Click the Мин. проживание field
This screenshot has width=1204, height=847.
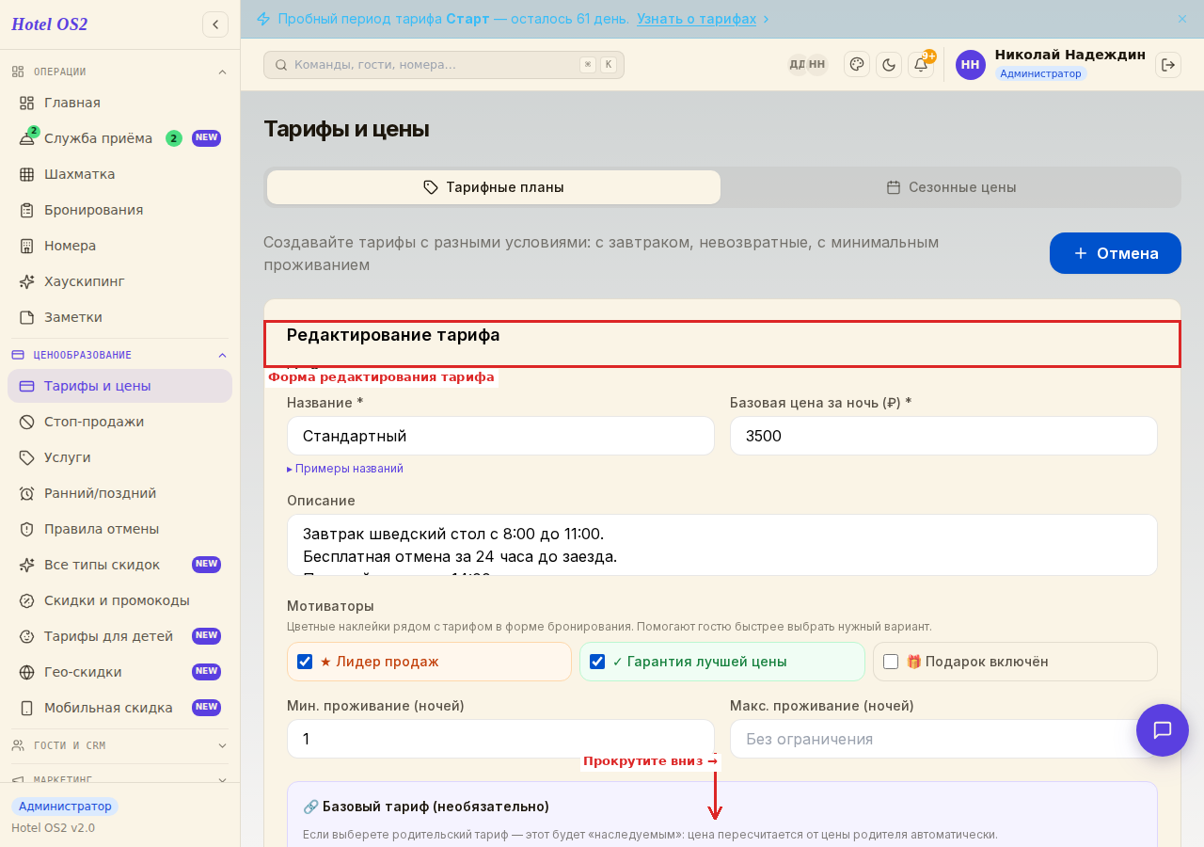click(500, 739)
